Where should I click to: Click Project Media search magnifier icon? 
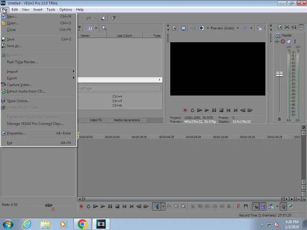point(104,28)
